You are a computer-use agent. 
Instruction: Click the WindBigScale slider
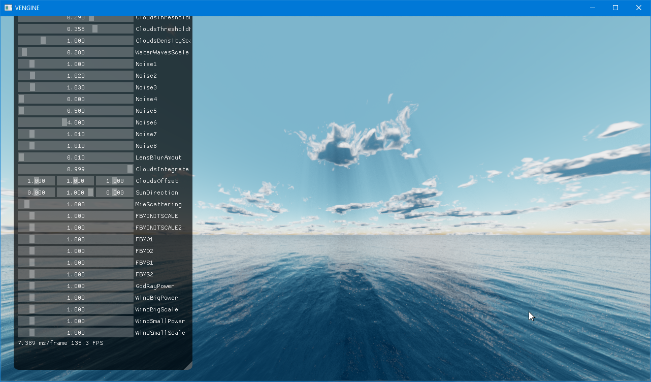(75, 309)
